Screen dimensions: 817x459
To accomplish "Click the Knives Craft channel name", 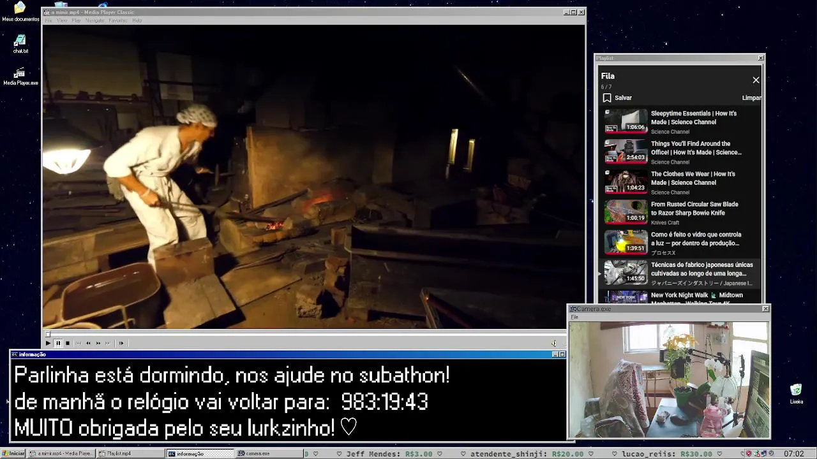I will click(x=665, y=222).
